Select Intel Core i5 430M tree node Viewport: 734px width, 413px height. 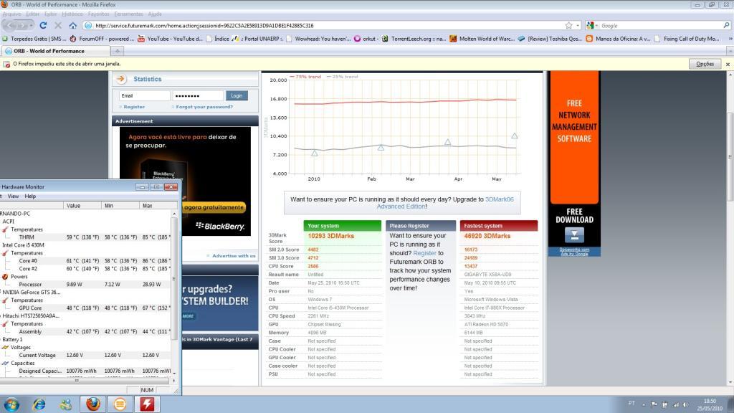(x=23, y=245)
